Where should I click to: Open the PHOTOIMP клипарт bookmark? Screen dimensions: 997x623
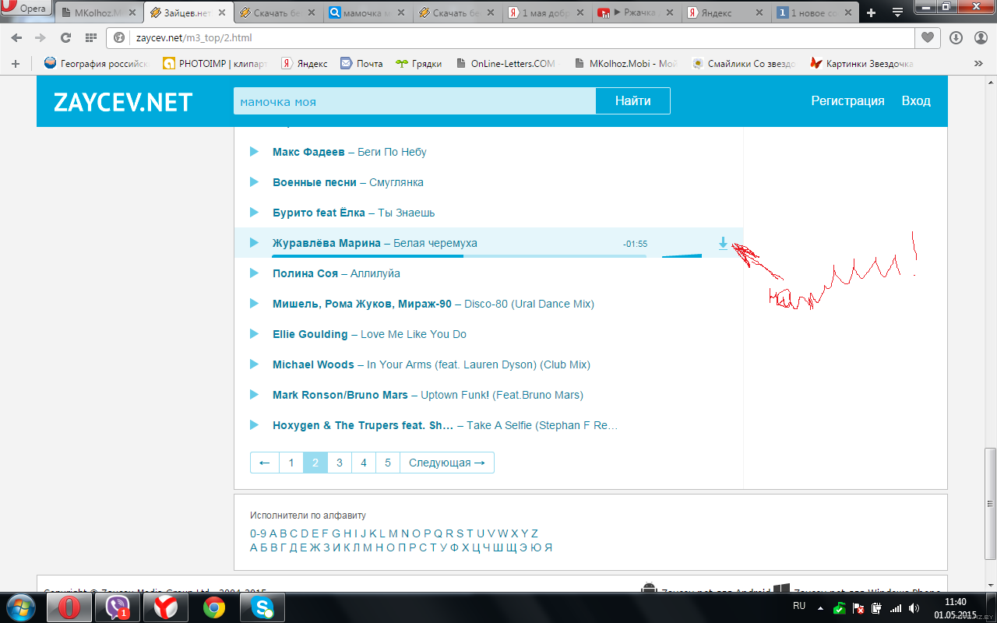coord(215,64)
